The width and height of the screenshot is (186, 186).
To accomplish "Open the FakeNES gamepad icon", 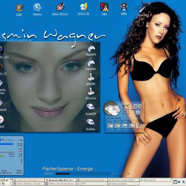I will 91,64.
